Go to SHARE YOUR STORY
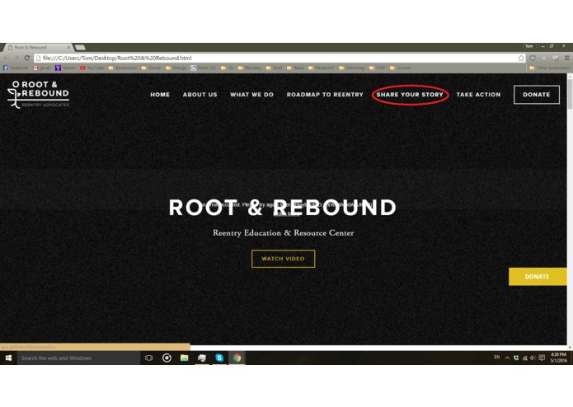The image size is (573, 407). 410,95
